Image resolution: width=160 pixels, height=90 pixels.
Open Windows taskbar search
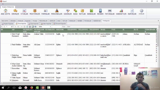8,88
